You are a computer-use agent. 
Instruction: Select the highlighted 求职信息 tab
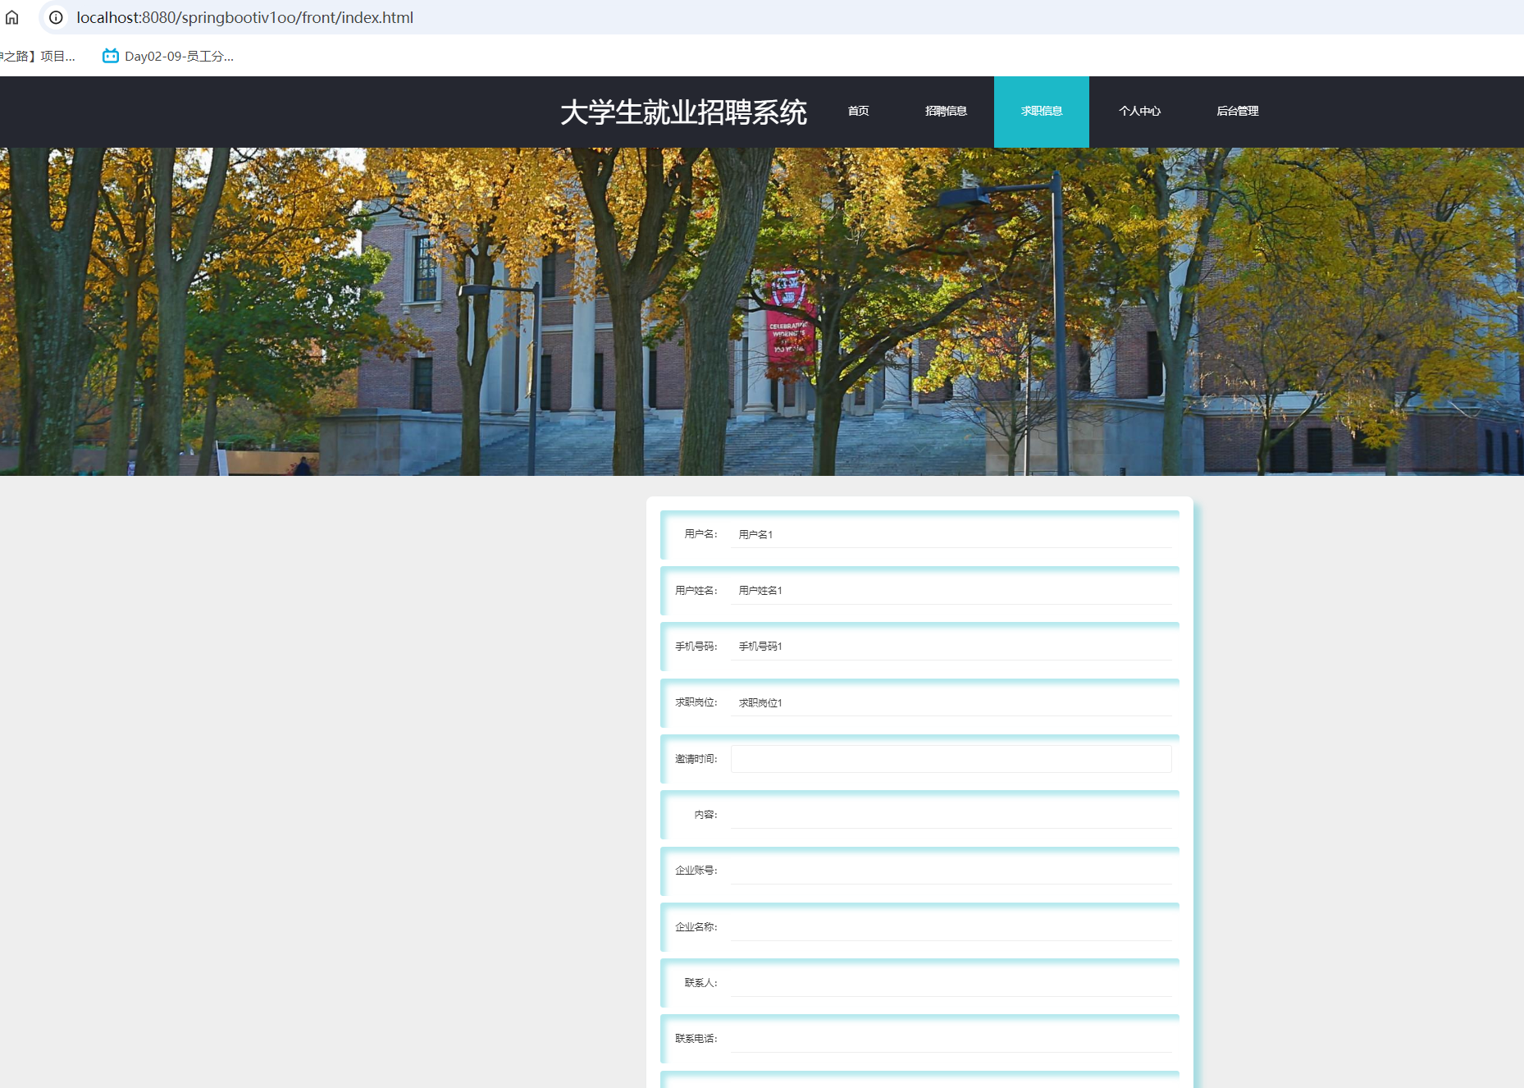tap(1042, 112)
